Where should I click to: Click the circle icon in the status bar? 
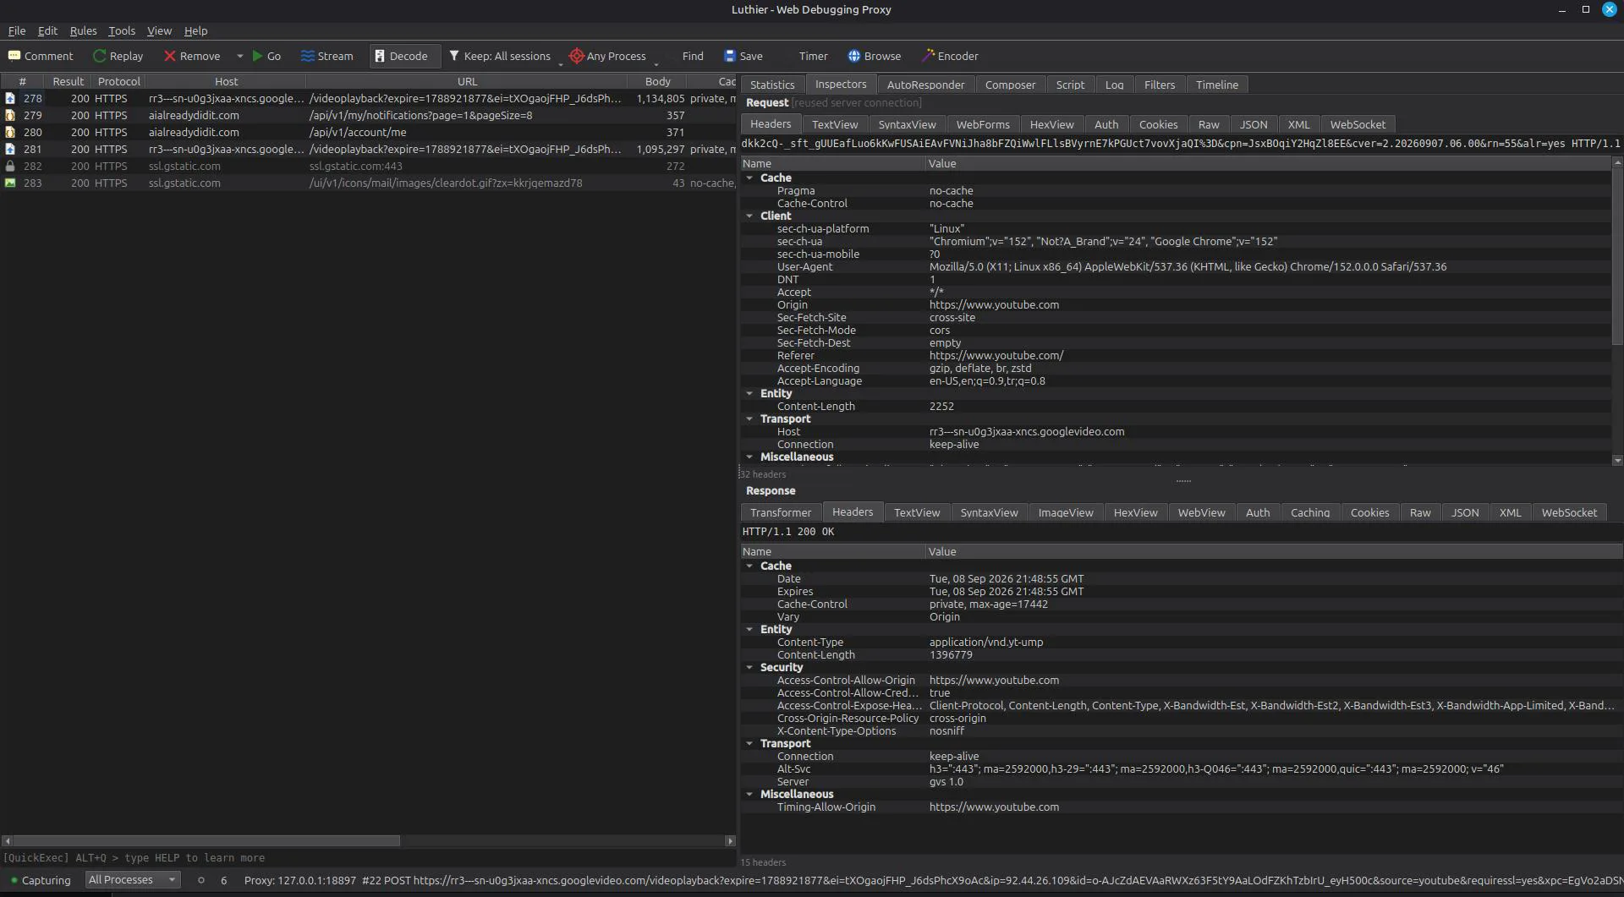[201, 880]
